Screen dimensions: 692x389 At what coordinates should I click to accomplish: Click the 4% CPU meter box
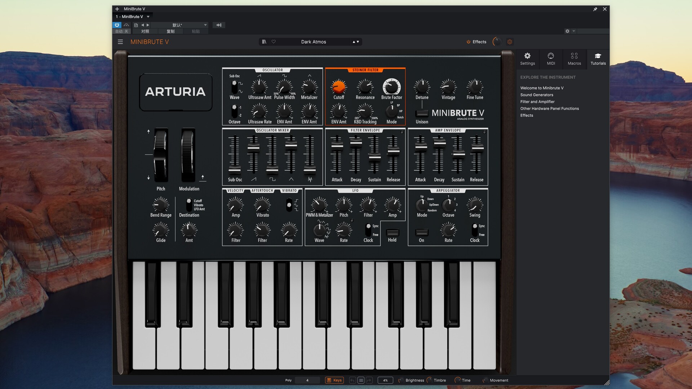click(x=385, y=380)
